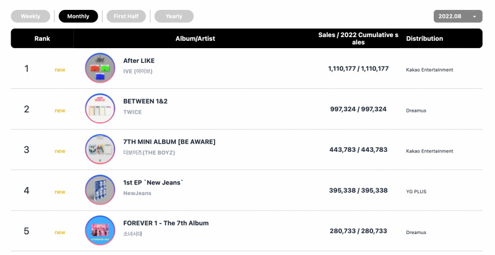Open the 7TH MINI ALBUM [BE AWARE] link
Screen dimensions: 495x255
click(x=169, y=142)
